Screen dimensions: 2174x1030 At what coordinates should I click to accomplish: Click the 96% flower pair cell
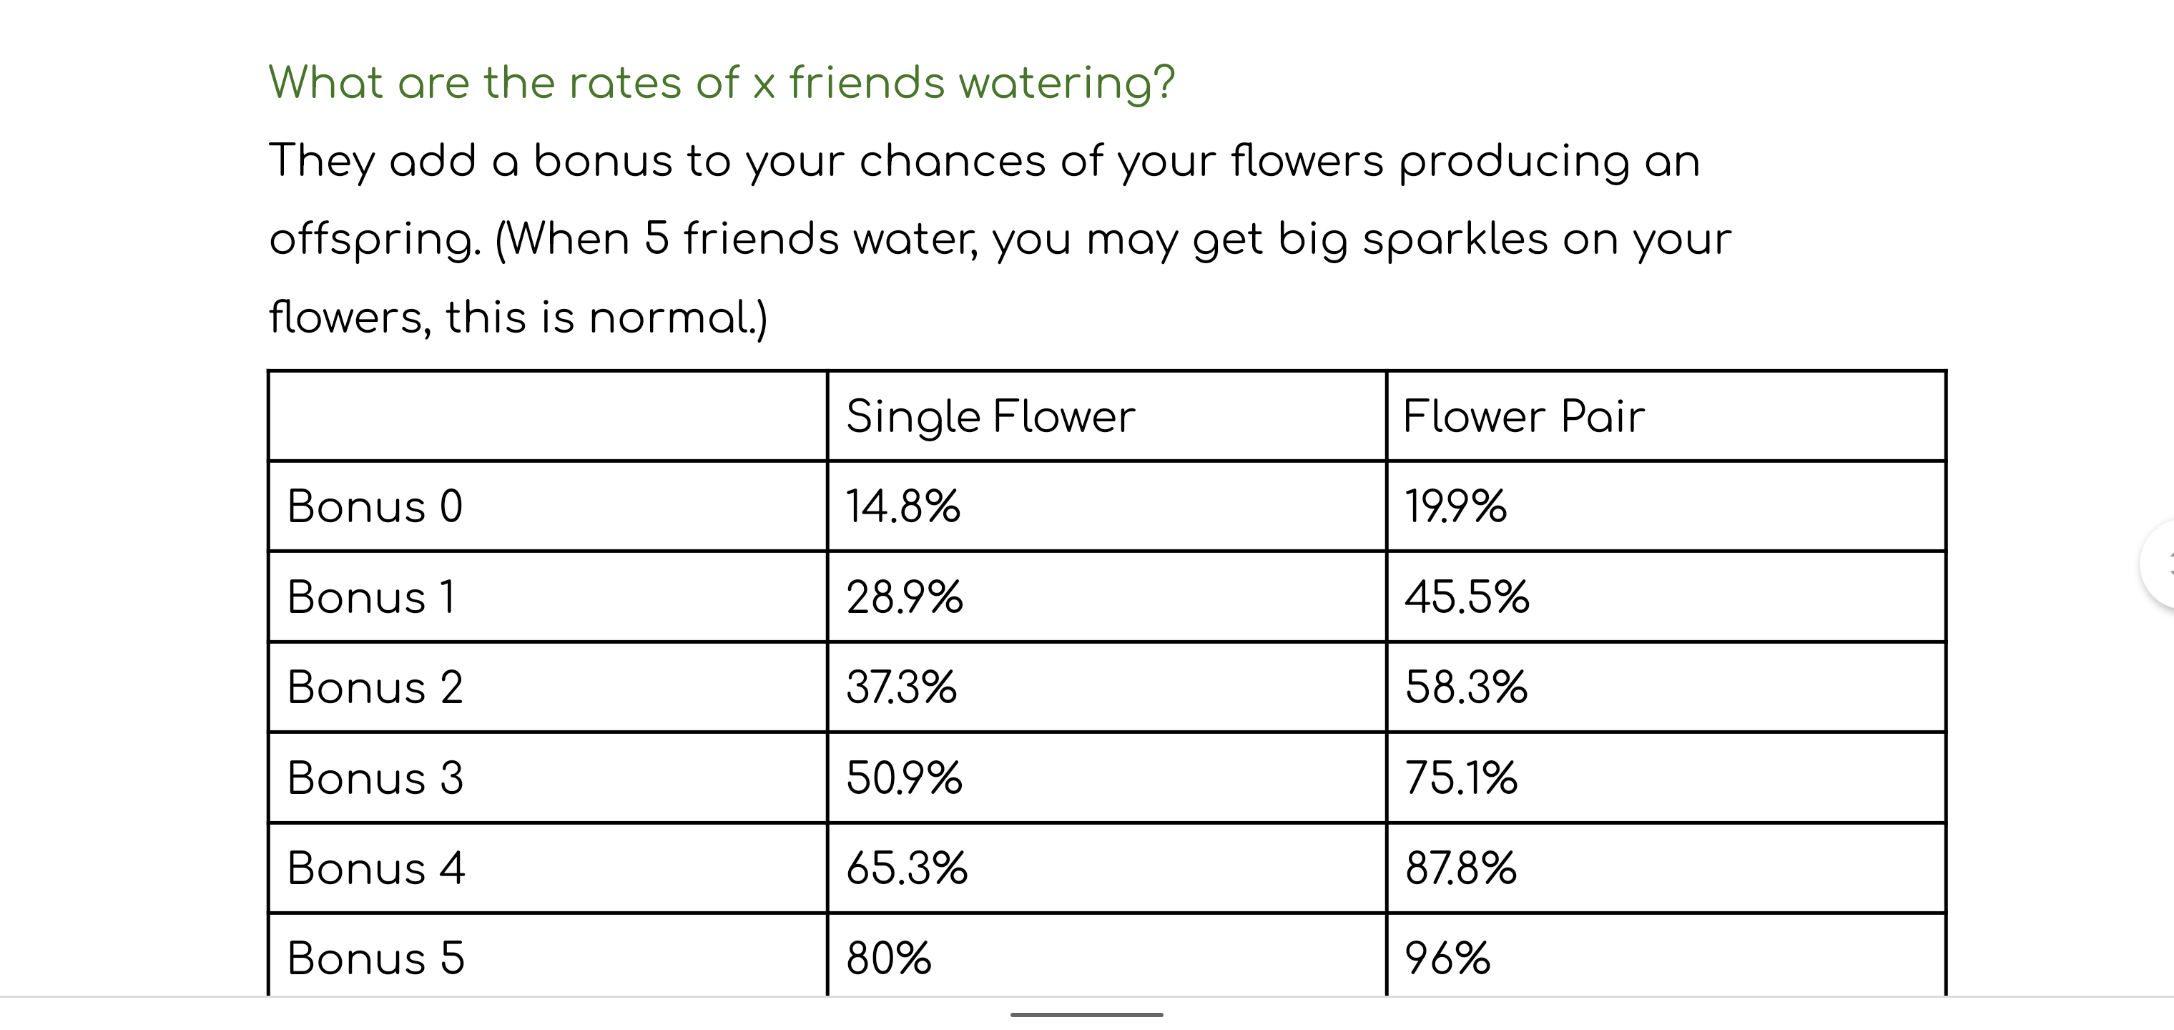(1448, 958)
